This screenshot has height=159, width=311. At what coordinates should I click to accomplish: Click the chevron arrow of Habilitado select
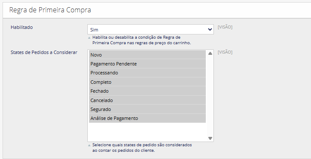(210, 29)
